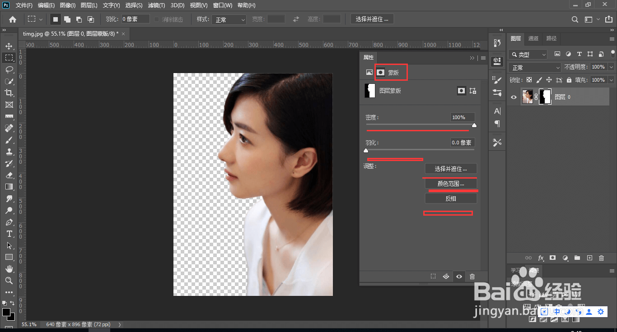Select the Hand tool

click(x=9, y=269)
